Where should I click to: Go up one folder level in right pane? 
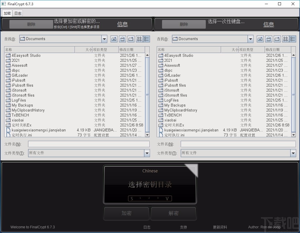(260, 39)
